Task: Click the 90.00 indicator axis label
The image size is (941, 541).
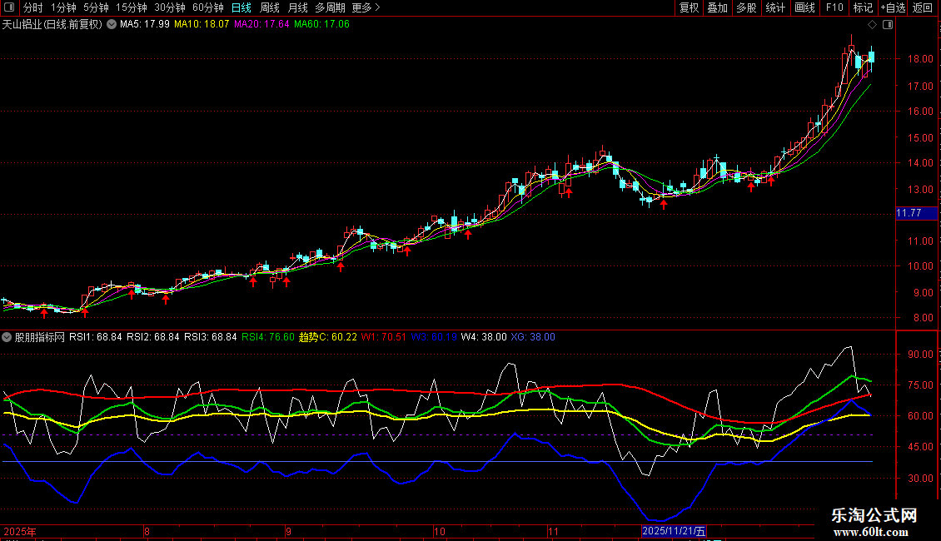Action: [x=920, y=354]
